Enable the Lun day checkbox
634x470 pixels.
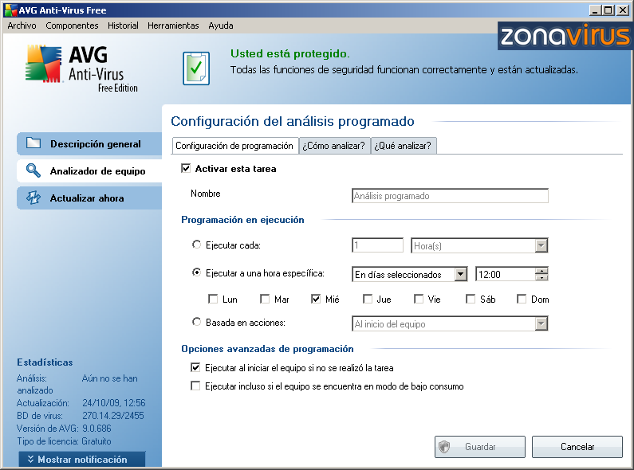[213, 300]
